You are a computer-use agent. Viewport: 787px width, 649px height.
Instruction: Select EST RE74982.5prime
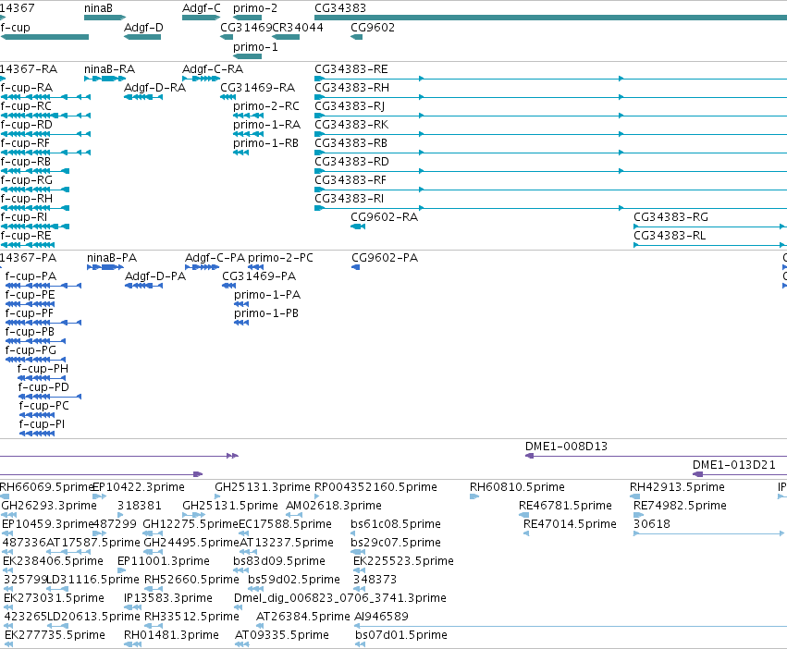click(680, 506)
